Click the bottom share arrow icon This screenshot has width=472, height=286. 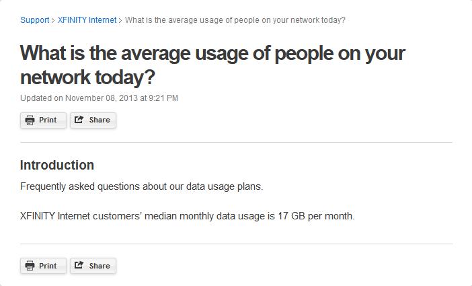coord(79,265)
